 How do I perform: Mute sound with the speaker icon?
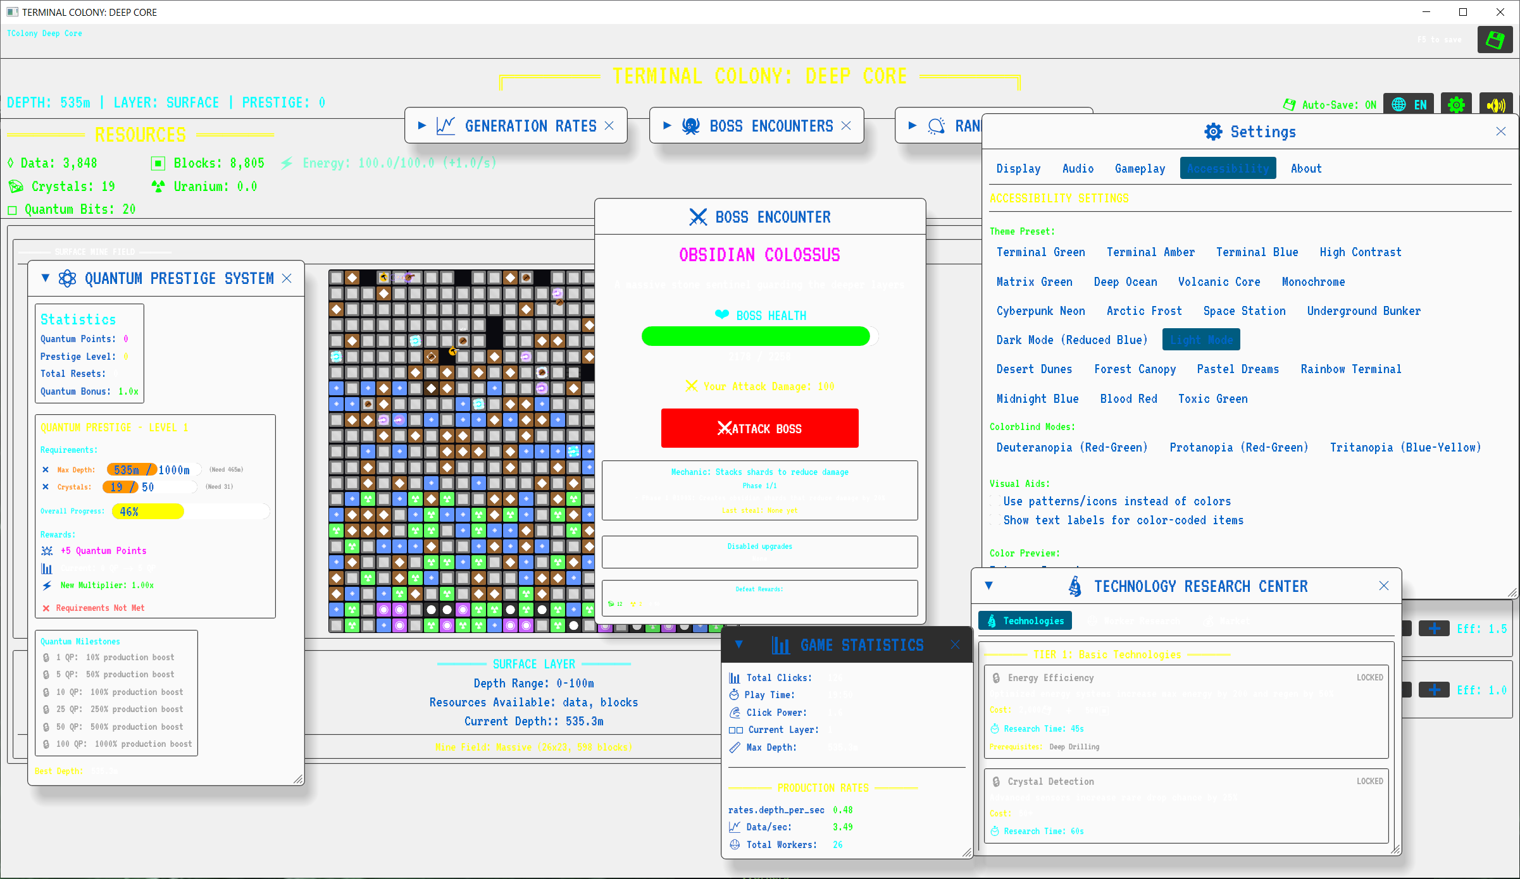coord(1496,104)
